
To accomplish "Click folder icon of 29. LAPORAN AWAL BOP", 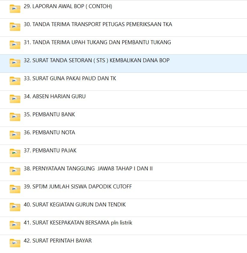I will [15, 9].
